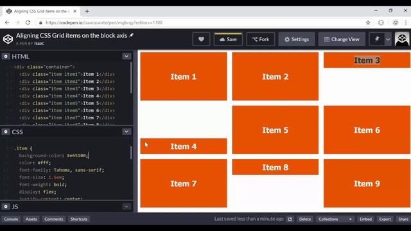411x231 pixels.
Task: Open dropdown next to pin button
Action: tap(388, 39)
